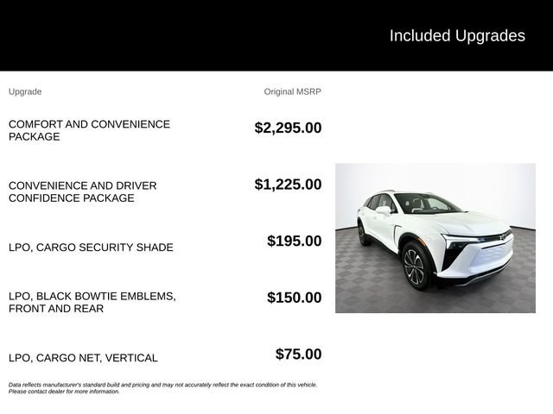Click the data disclaimer footnote text
Screen dimensions: 553x414
(x=162, y=388)
